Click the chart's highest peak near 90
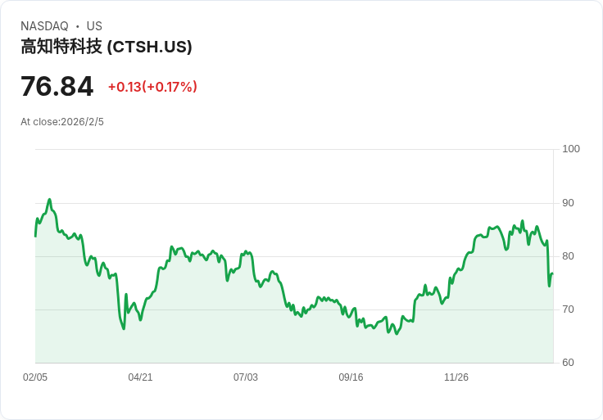This screenshot has height=420, width=603. (50, 199)
